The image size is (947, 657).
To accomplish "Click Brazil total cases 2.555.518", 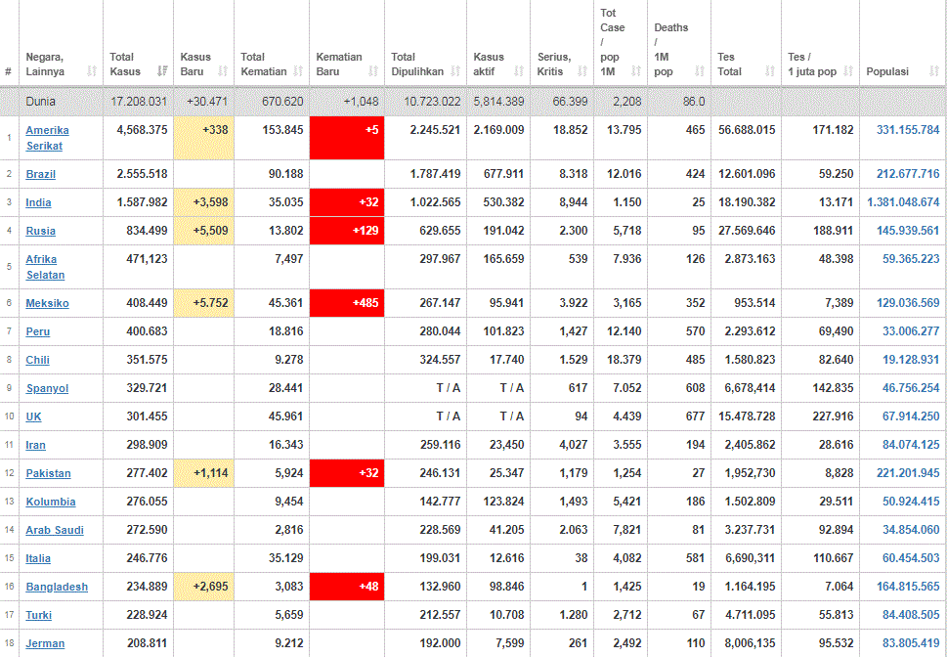I will [142, 174].
